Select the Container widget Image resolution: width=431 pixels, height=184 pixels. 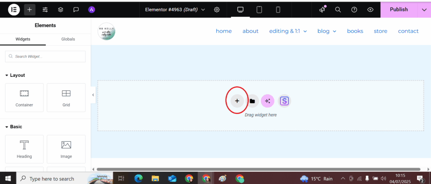(24, 97)
